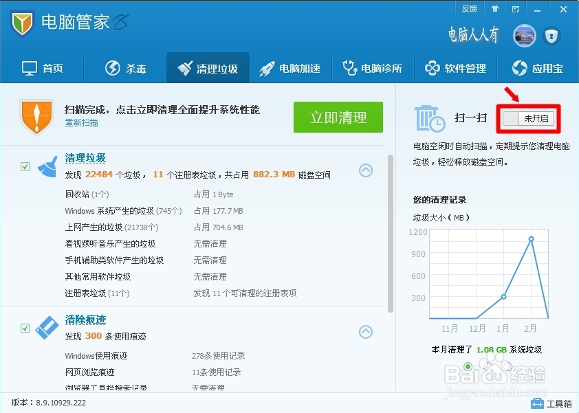Click the user avatar picture
Image resolution: width=579 pixels, height=413 pixels.
525,36
